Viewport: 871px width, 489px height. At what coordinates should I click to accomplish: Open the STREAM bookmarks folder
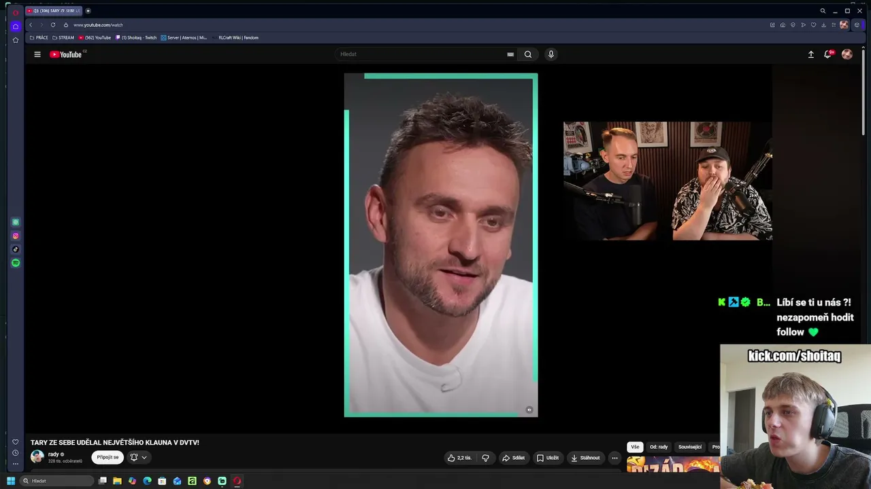[63, 38]
